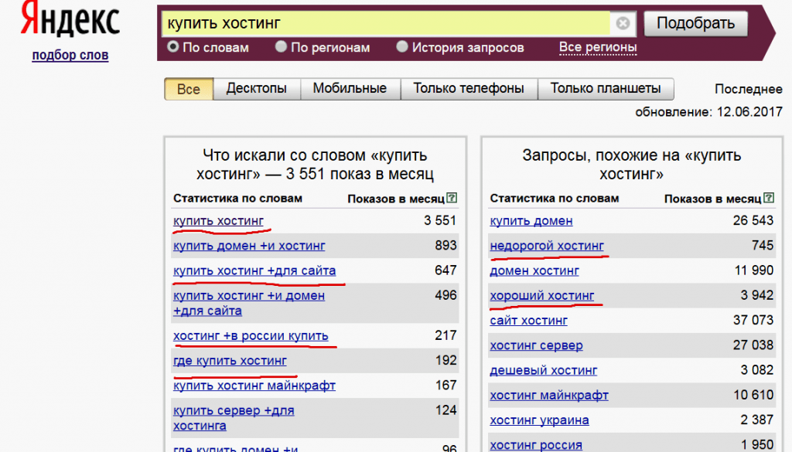Select the История запросов radio button
This screenshot has width=792, height=452.
pos(402,47)
